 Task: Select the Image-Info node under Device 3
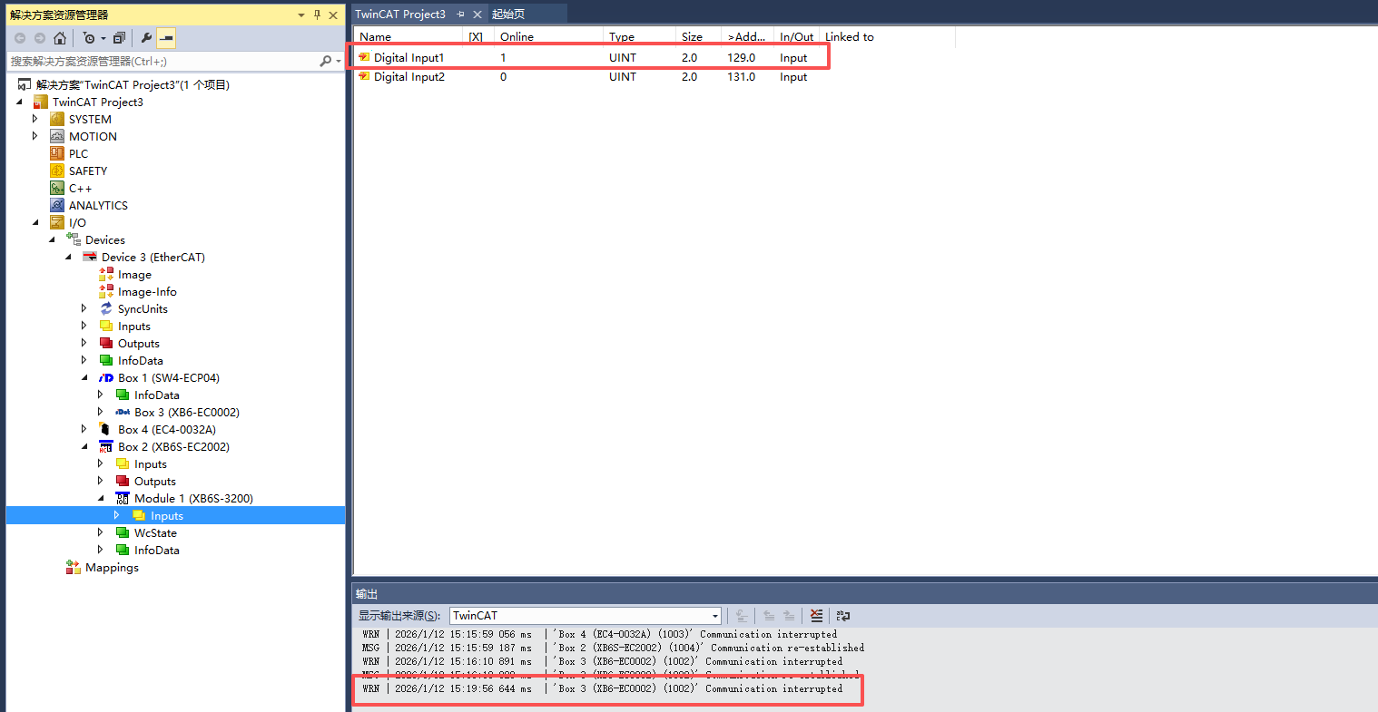pos(146,292)
